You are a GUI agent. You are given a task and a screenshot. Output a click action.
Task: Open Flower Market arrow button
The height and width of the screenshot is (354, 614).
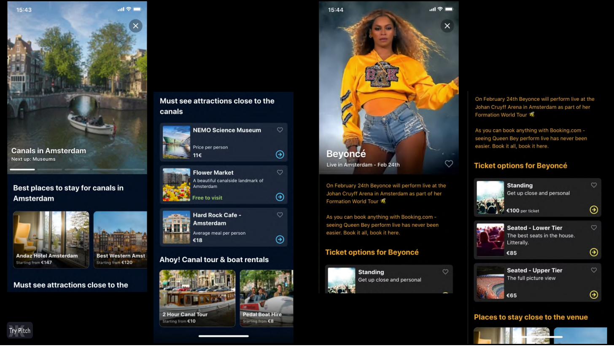[x=280, y=197]
